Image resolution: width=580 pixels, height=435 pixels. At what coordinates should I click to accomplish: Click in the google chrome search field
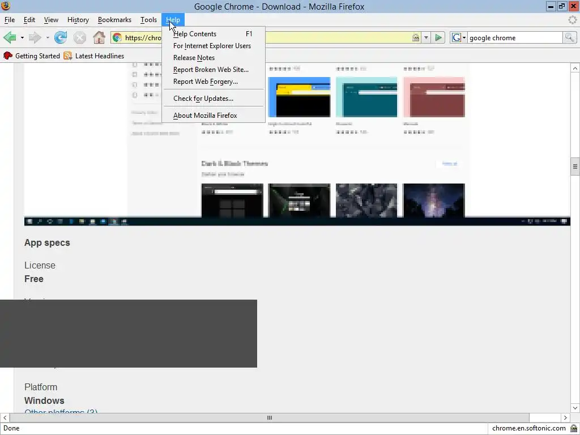[x=515, y=38]
